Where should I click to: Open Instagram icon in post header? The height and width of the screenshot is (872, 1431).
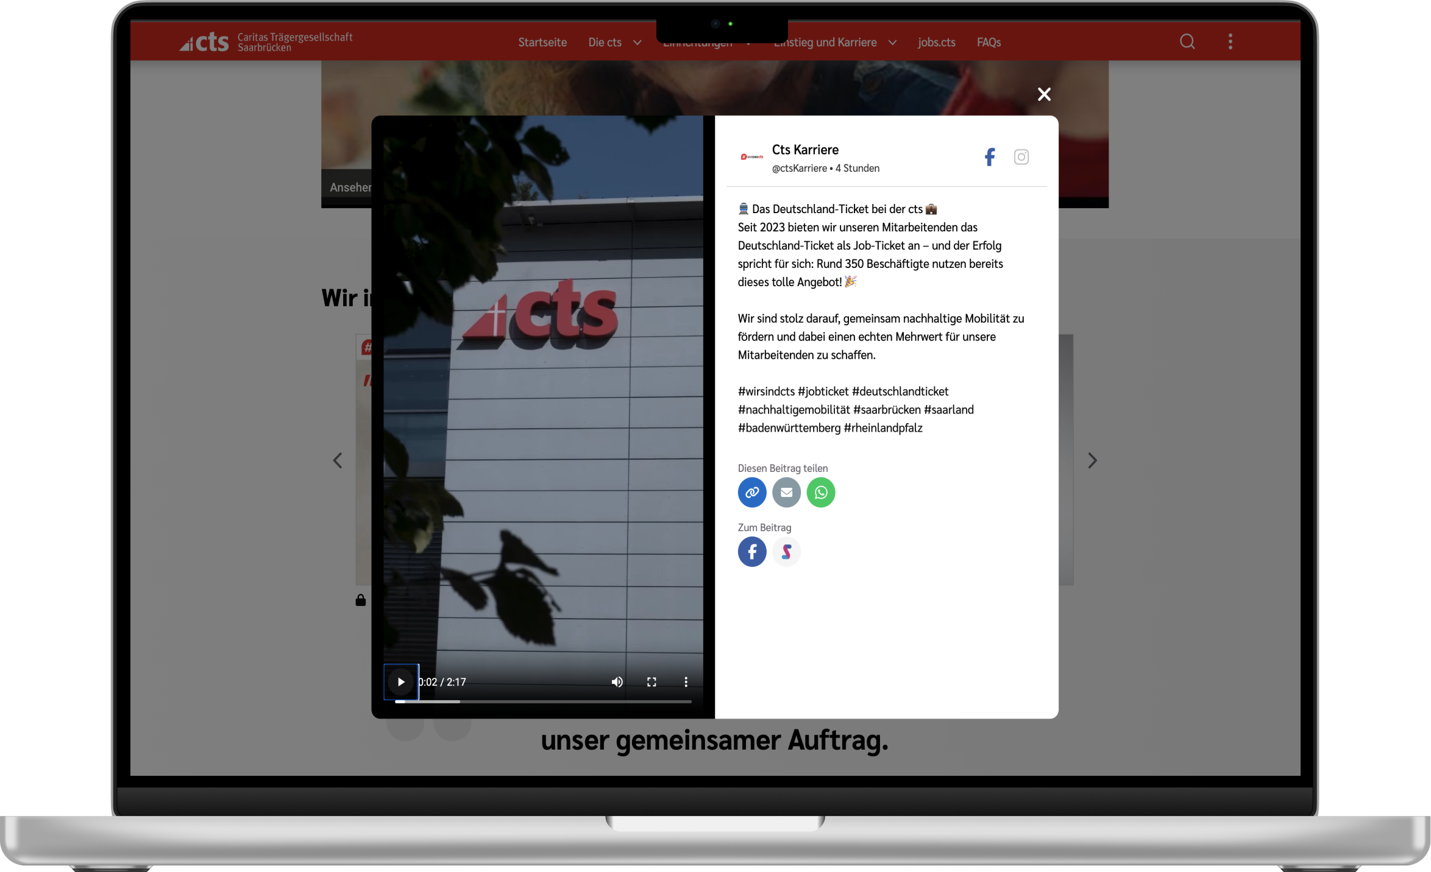coord(1021,157)
